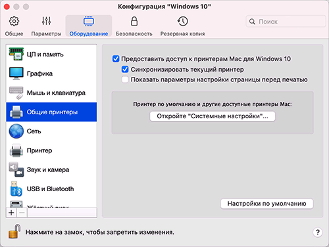Select the Оборудование tab label
Viewport: 329px width, 247px height.
click(89, 34)
